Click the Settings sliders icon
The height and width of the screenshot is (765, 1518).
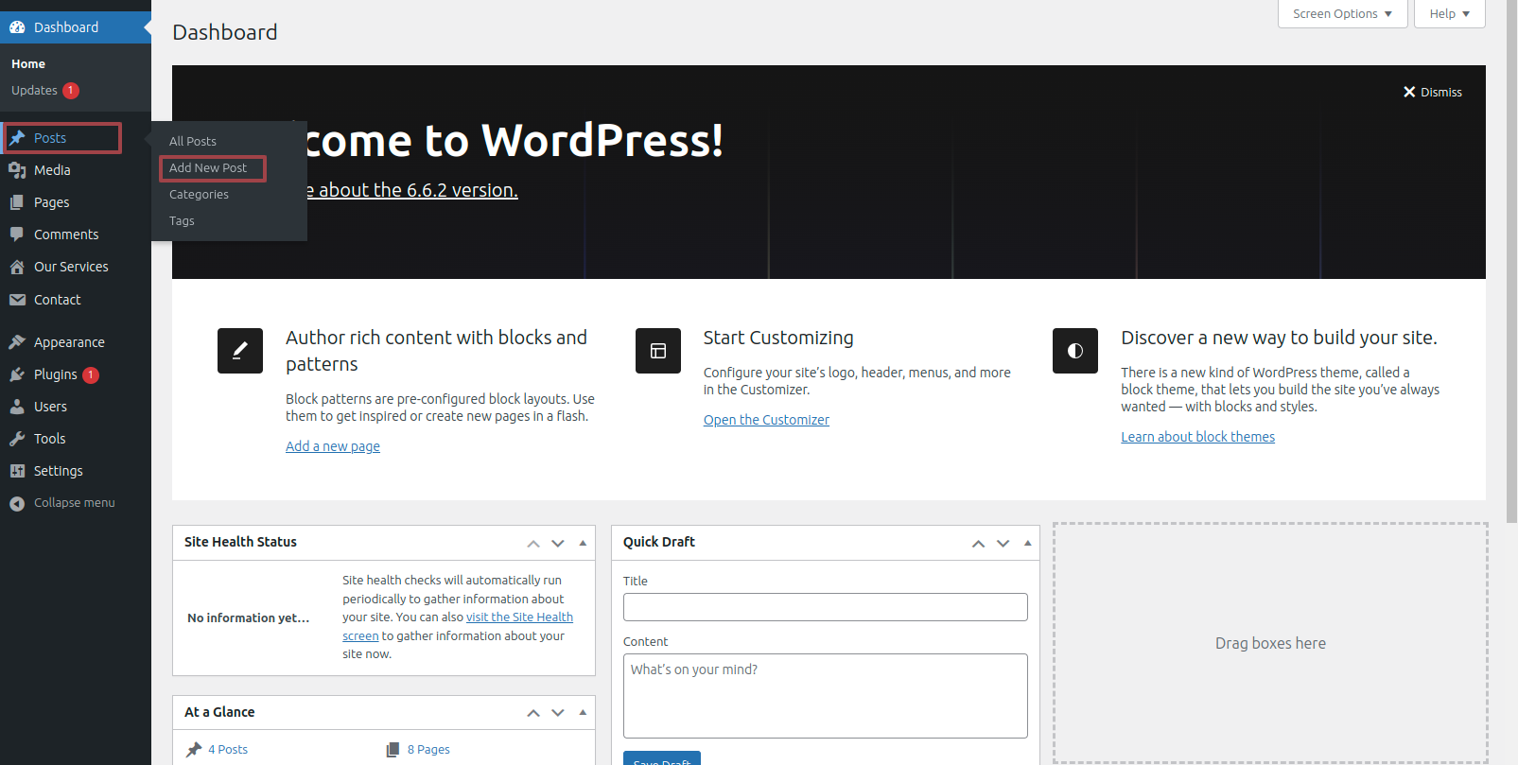(x=17, y=471)
